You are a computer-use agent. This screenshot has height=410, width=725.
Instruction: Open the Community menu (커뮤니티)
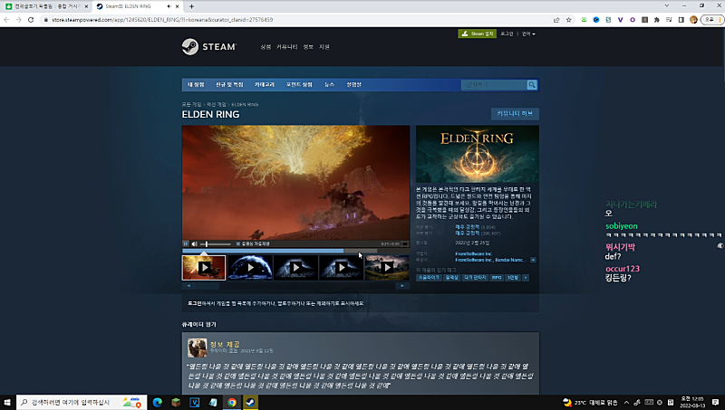286,47
